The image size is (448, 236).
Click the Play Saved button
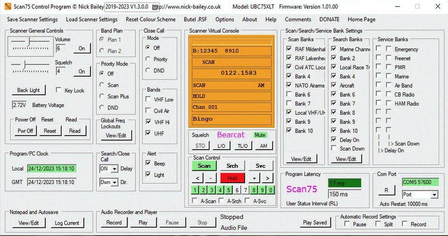pyautogui.click(x=315, y=222)
